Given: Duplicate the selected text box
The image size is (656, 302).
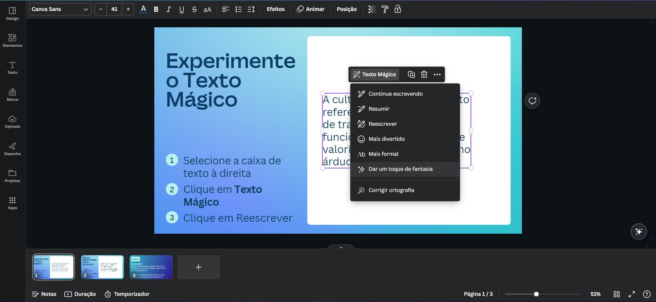Looking at the screenshot, I should (x=411, y=74).
